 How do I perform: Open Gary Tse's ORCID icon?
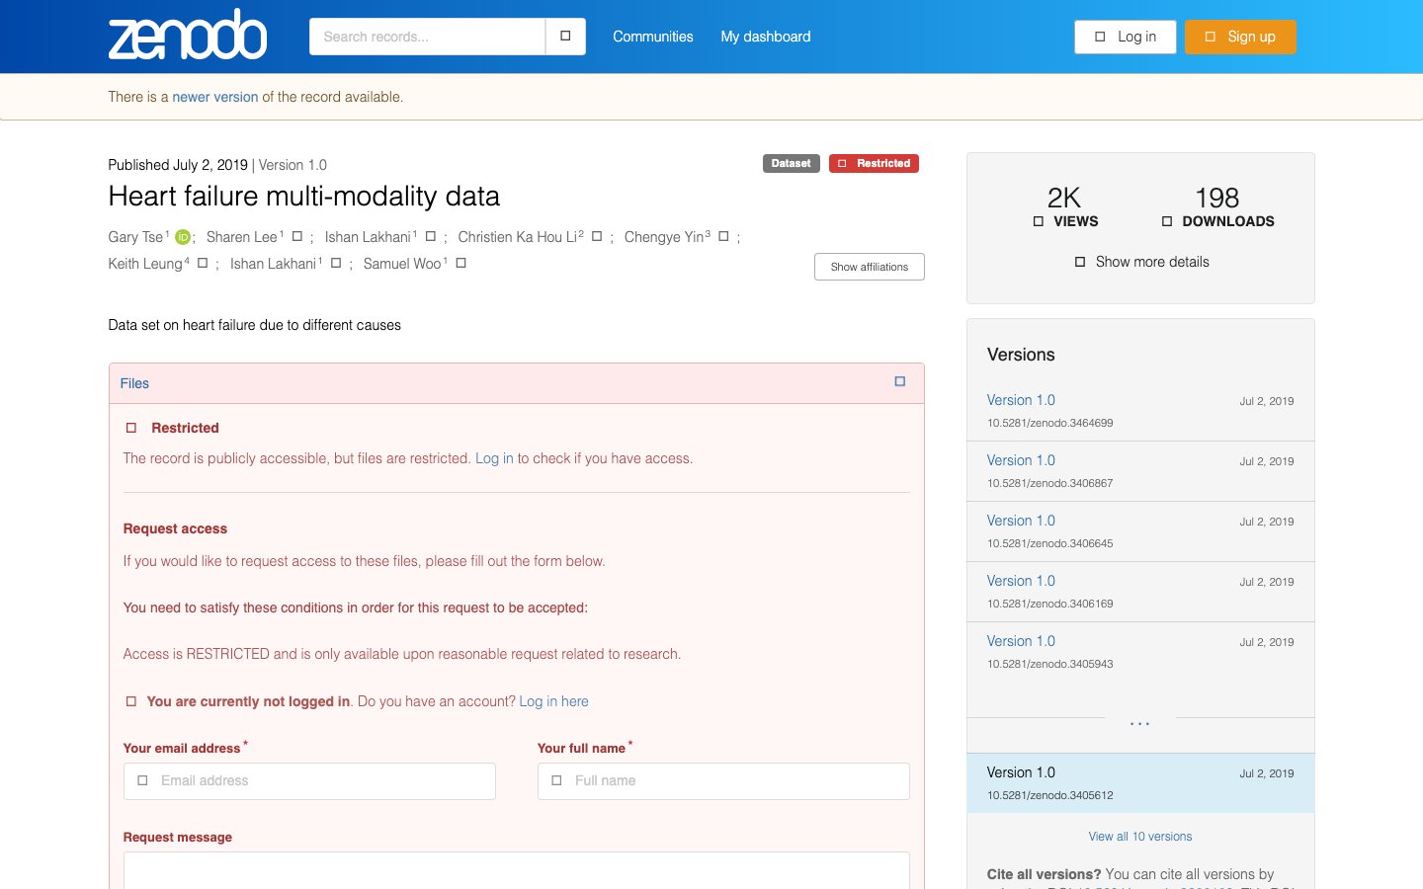coord(183,237)
